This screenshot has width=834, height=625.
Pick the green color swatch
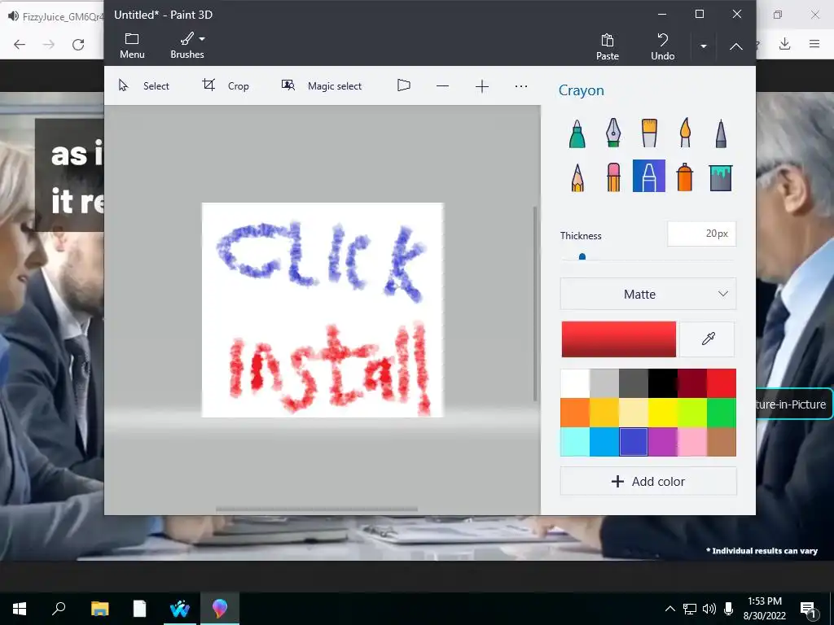coord(722,413)
